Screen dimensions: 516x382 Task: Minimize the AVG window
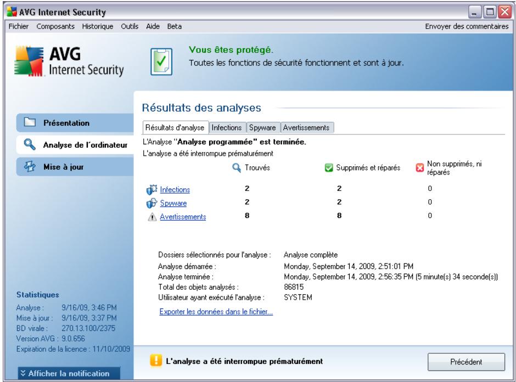[x=474, y=12]
